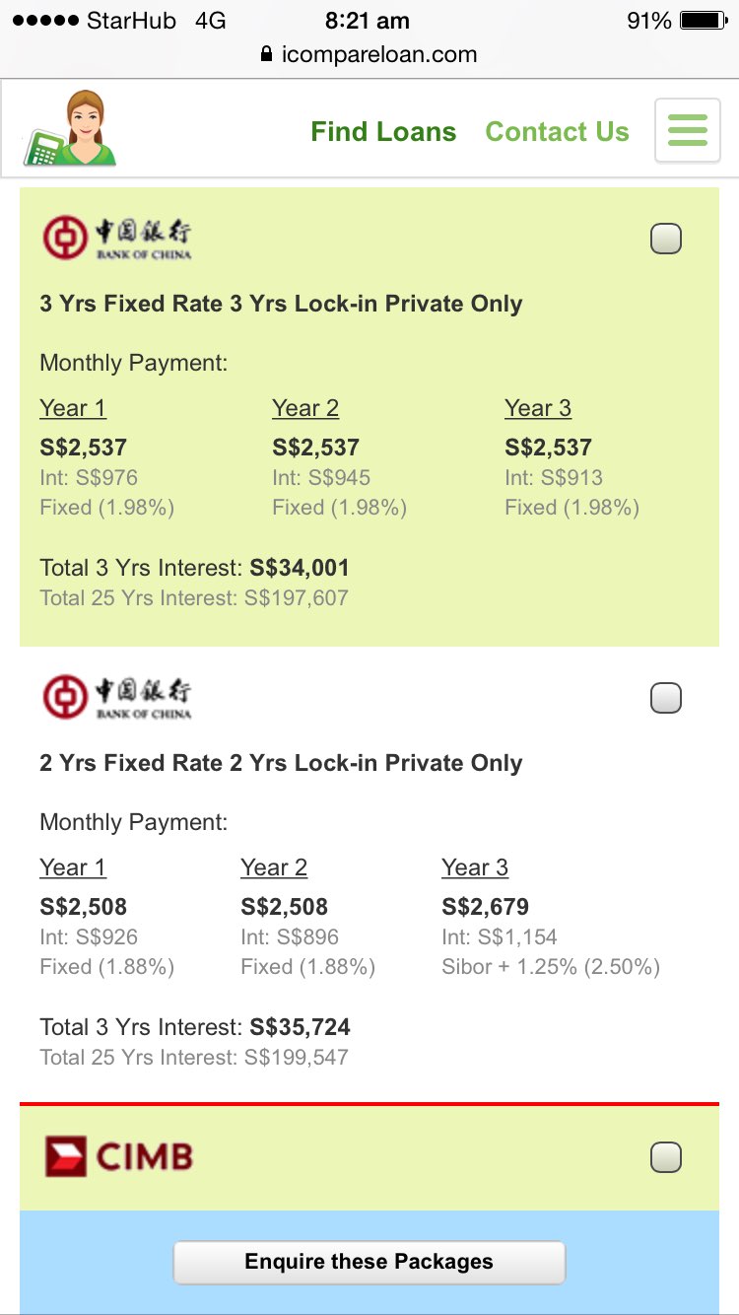Tap the icompareloan.com address bar
The height and width of the screenshot is (1315, 739).
(x=378, y=54)
